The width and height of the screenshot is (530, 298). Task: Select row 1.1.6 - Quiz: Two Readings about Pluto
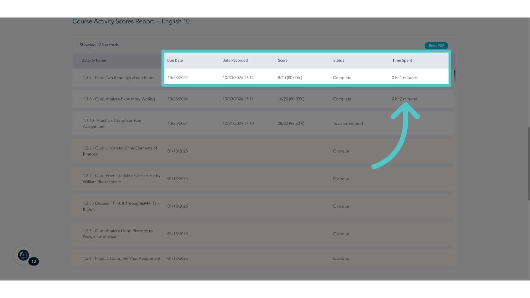pyautogui.click(x=263, y=78)
